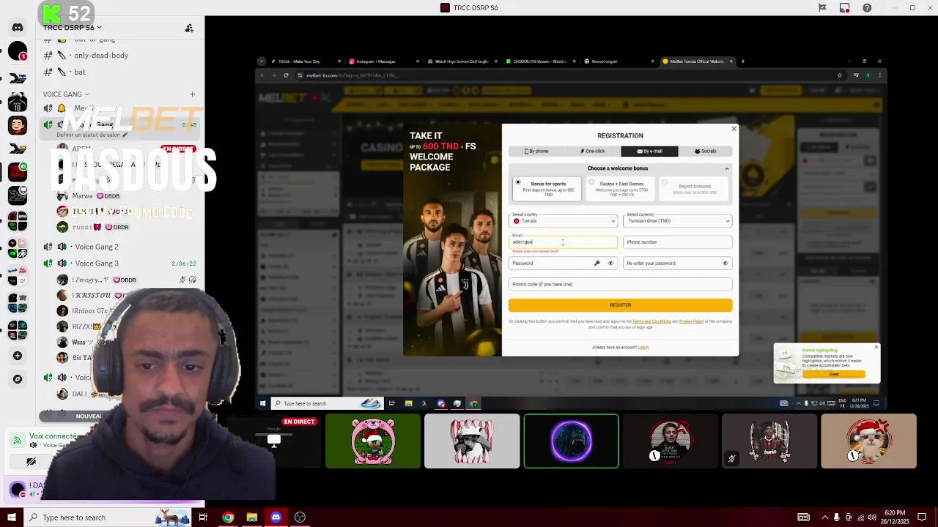Image resolution: width=938 pixels, height=527 pixels.
Task: Open the currency dropdown Tunisian dinar (TND)
Action: coord(677,220)
